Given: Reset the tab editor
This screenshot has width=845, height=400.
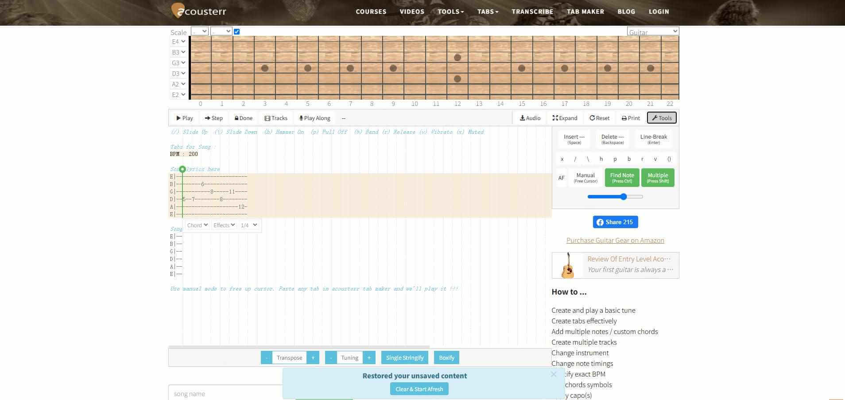Looking at the screenshot, I should tap(599, 118).
